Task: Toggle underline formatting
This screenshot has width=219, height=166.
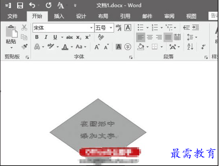Action: (55, 37)
